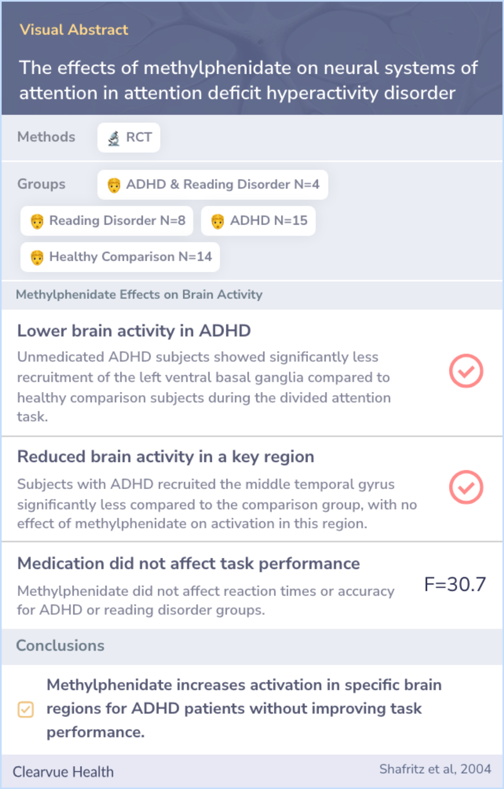This screenshot has width=504, height=789.
Task: Click face icon on ADHD & Reading Disorder
Action: tap(114, 185)
